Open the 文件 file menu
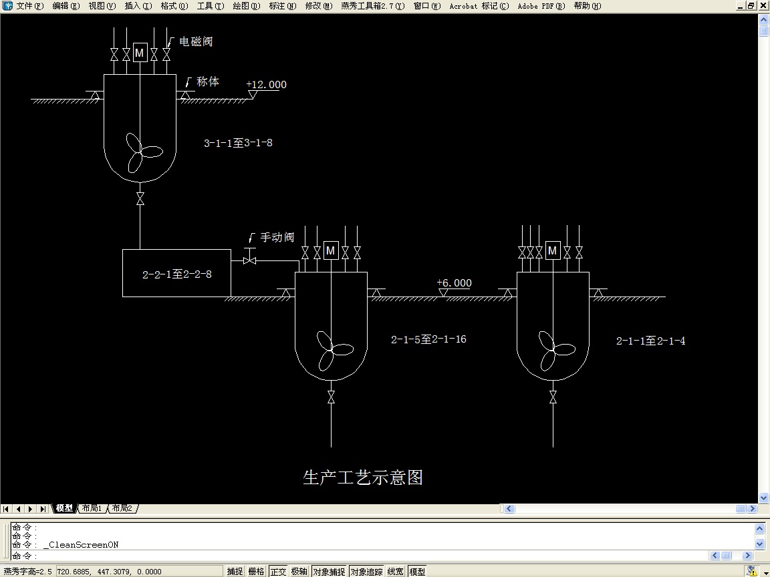Screen dimensions: 770x577 click(29, 6)
